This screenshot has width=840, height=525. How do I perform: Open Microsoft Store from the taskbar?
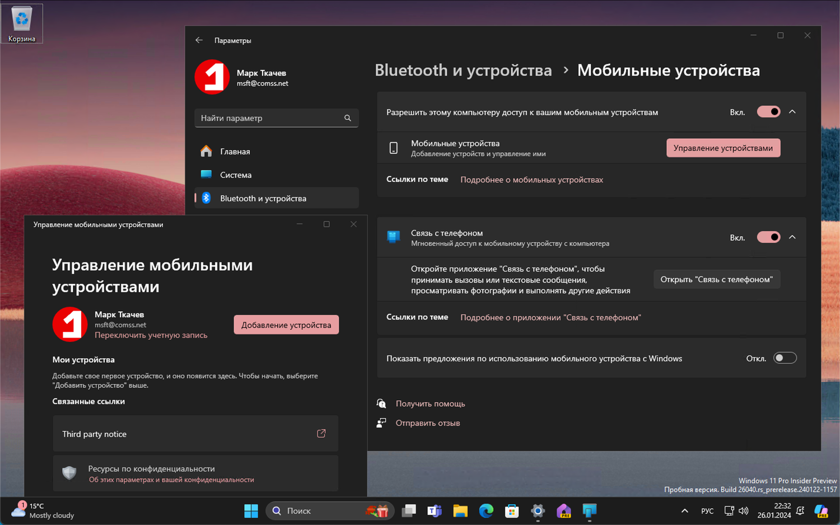coord(512,510)
